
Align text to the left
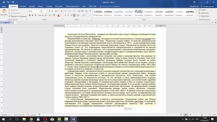point(65,15)
